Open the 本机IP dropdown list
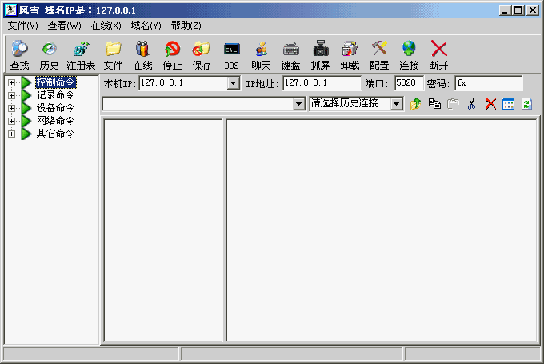The image size is (544, 364). click(x=234, y=83)
